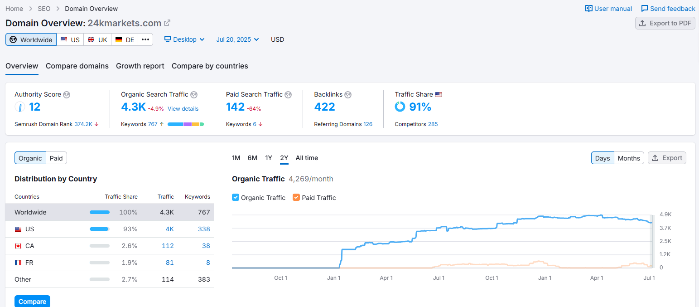Click the Traffic Share donut chart icon
This screenshot has height=307, width=699.
[400, 107]
